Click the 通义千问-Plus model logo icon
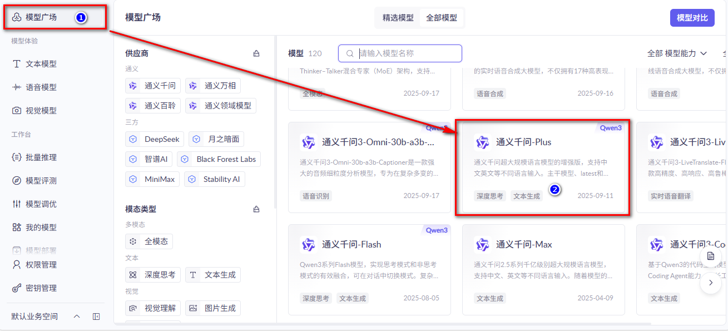 point(482,142)
